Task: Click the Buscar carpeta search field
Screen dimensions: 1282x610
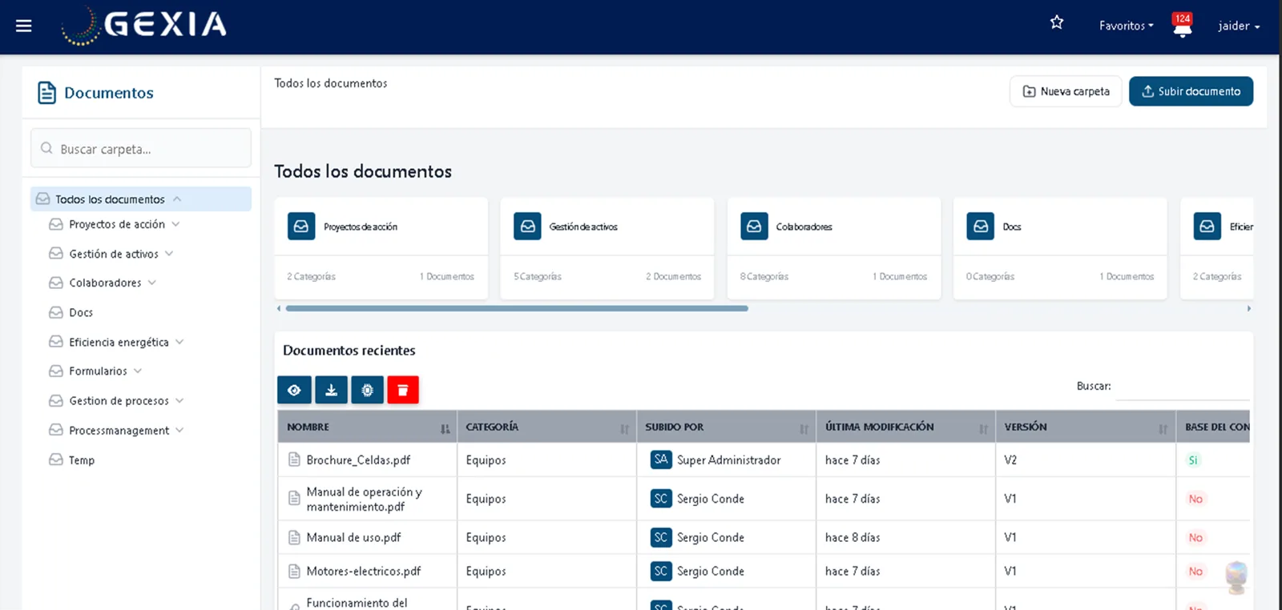Action: [x=141, y=149]
